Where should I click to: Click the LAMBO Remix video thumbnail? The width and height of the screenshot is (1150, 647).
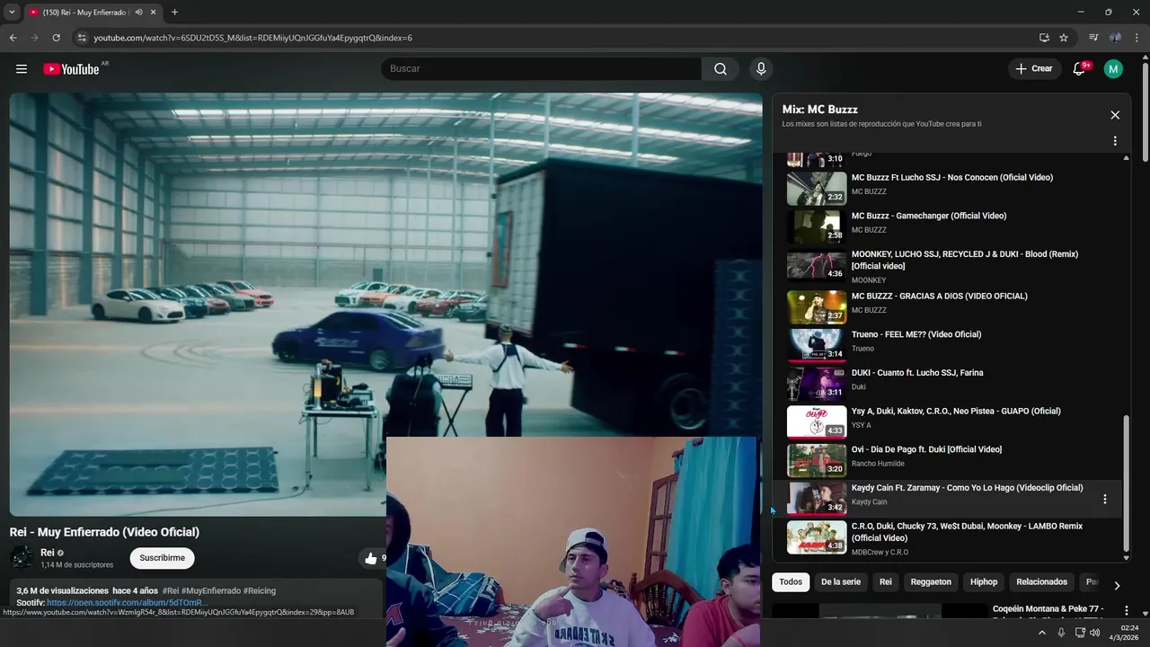[x=817, y=537]
